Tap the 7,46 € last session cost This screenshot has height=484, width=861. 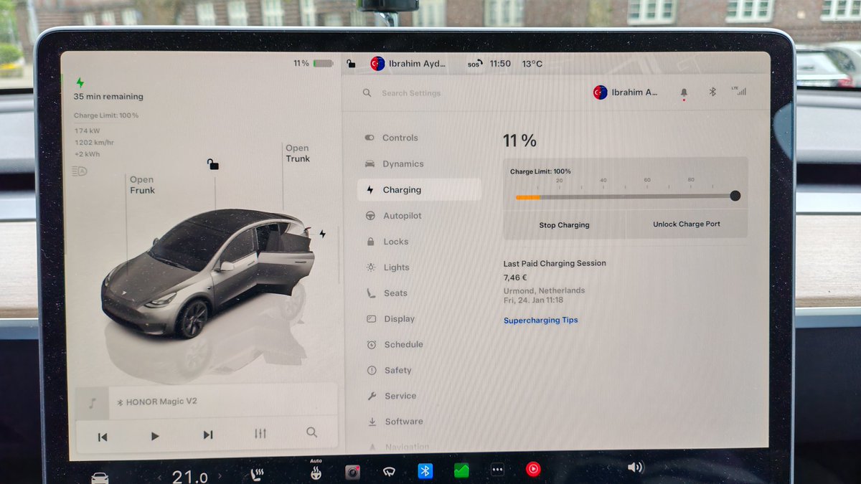coord(515,277)
